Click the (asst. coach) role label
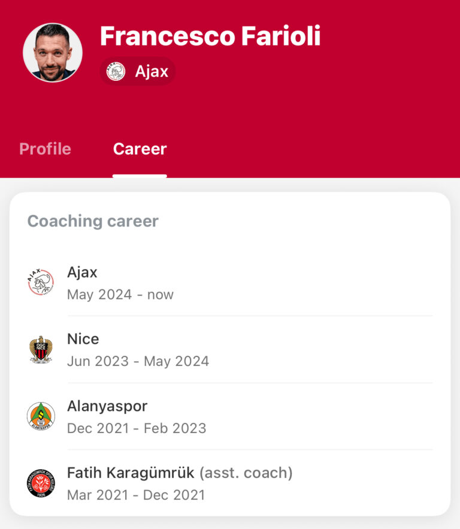 tap(246, 473)
